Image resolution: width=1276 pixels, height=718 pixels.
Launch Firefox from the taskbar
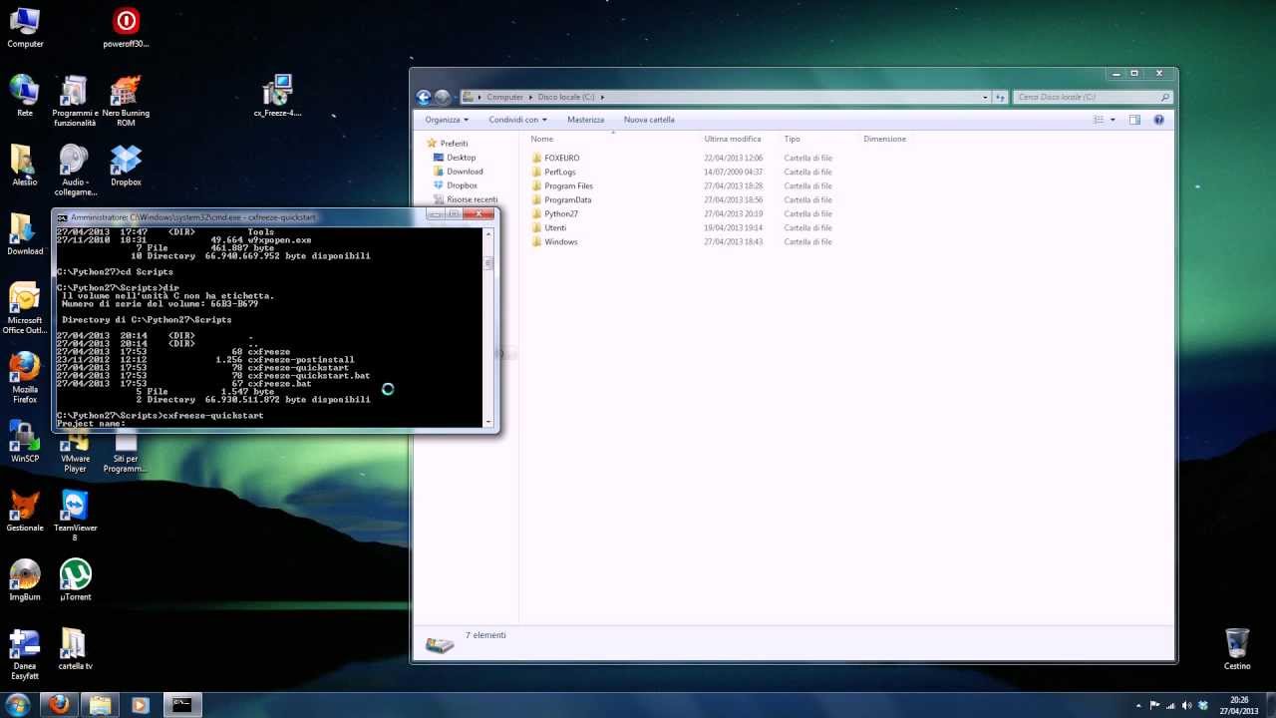[x=60, y=704]
